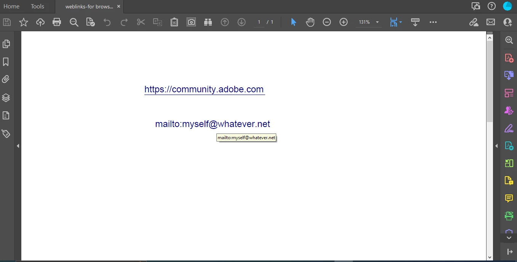Image resolution: width=517 pixels, height=262 pixels.
Task: Open Export PDF tool in right pane
Action: [509, 75]
